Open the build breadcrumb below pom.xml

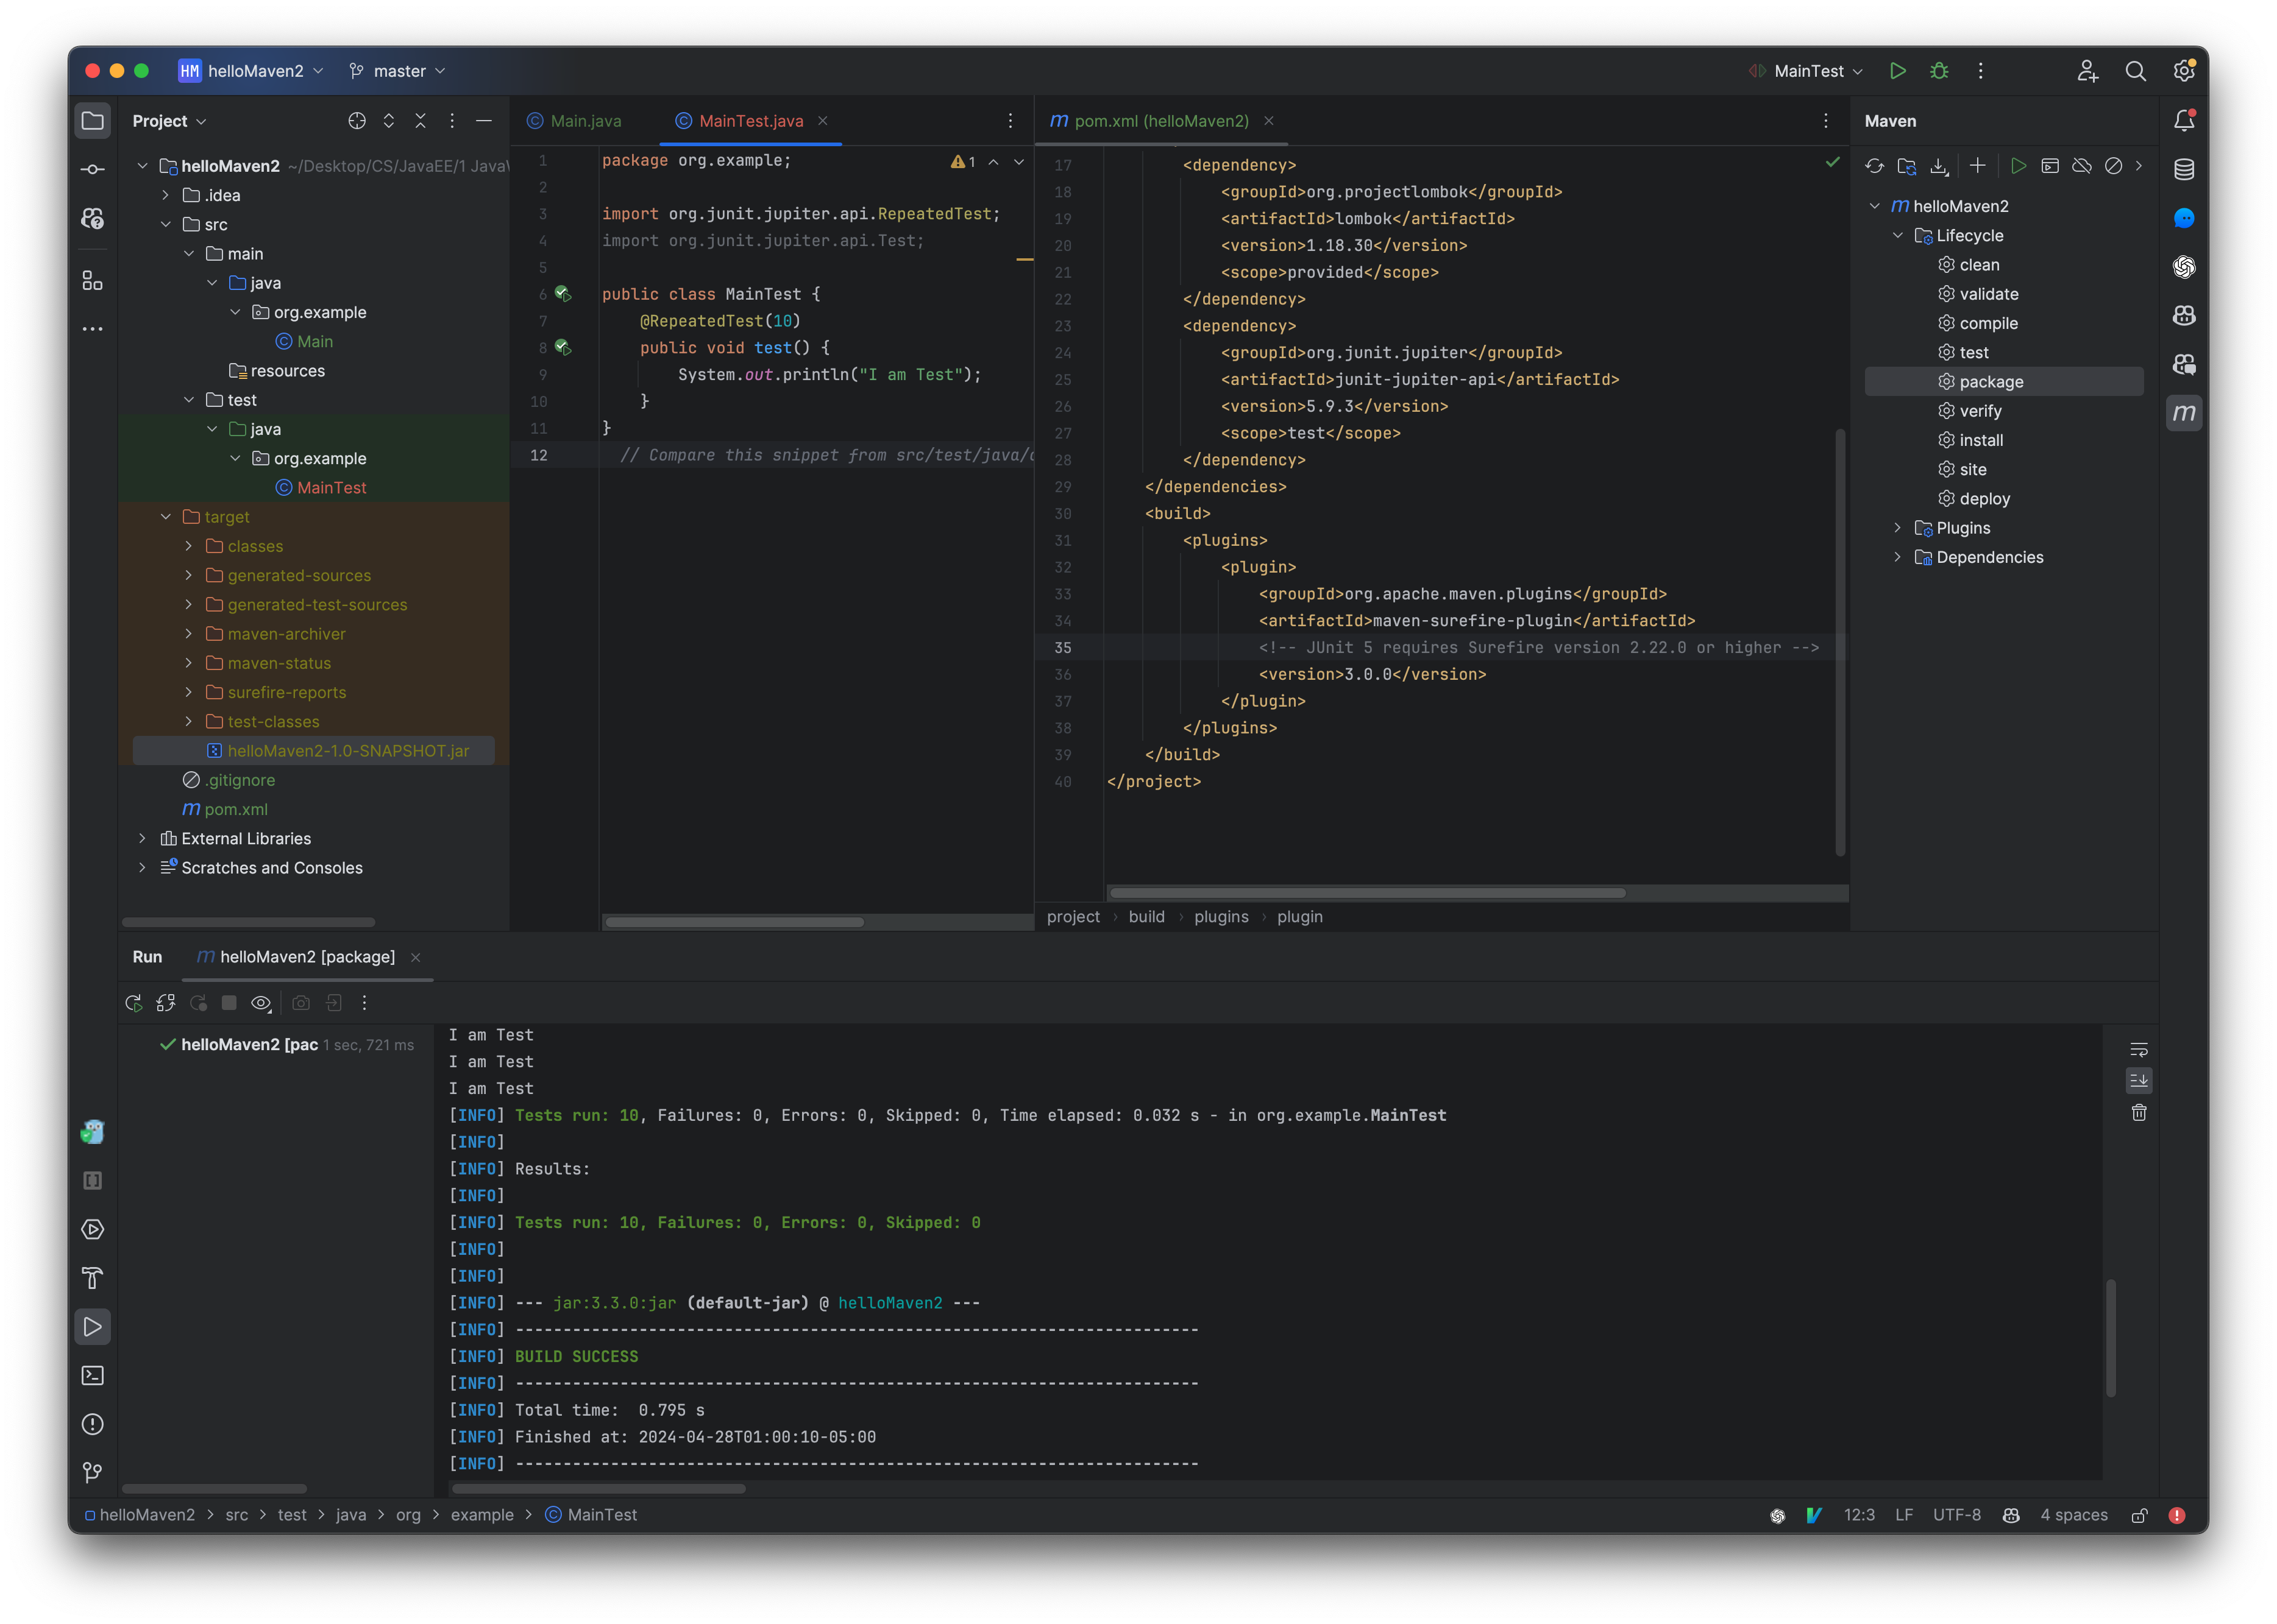pos(1146,916)
